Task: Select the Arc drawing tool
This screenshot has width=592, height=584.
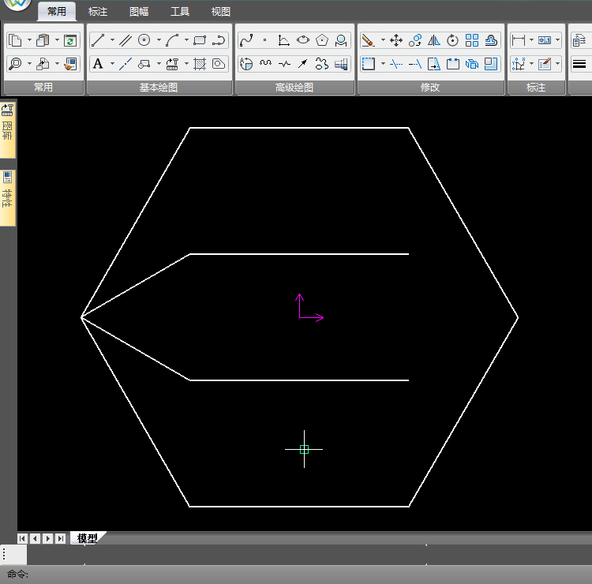Action: click(x=172, y=40)
